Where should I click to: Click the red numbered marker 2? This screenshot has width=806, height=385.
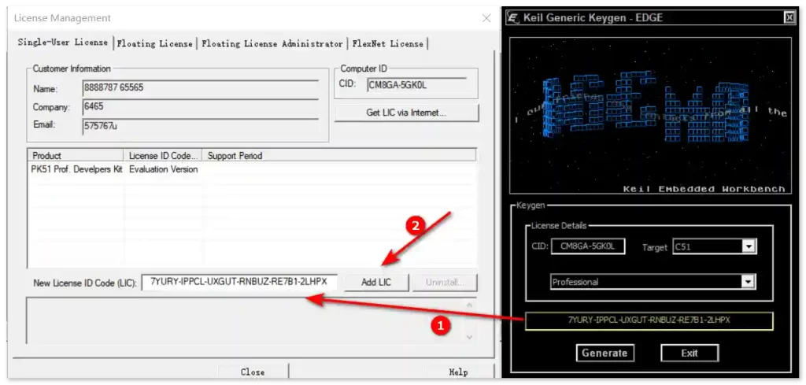click(419, 225)
